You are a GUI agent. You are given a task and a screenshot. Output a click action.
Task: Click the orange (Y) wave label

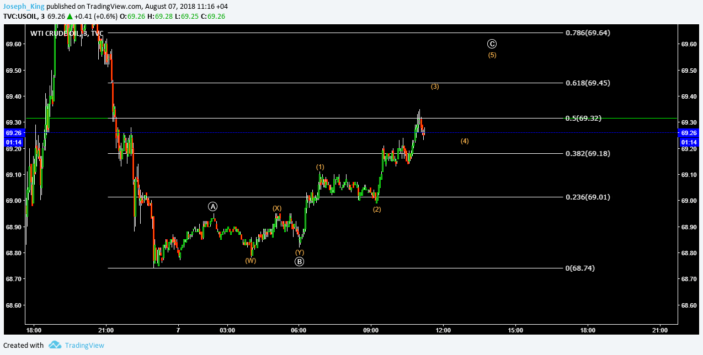pos(300,252)
